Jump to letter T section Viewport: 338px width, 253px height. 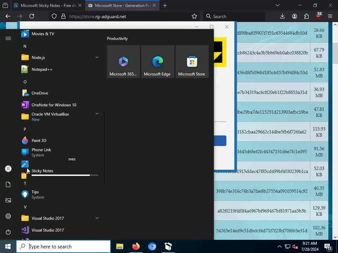click(x=25, y=183)
